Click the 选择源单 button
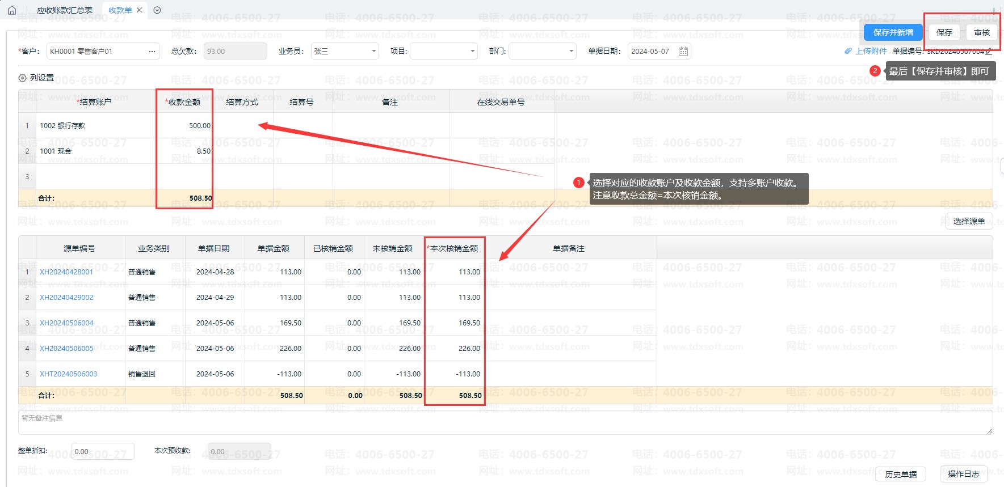Screen dimensions: 1004x487 tap(968, 221)
